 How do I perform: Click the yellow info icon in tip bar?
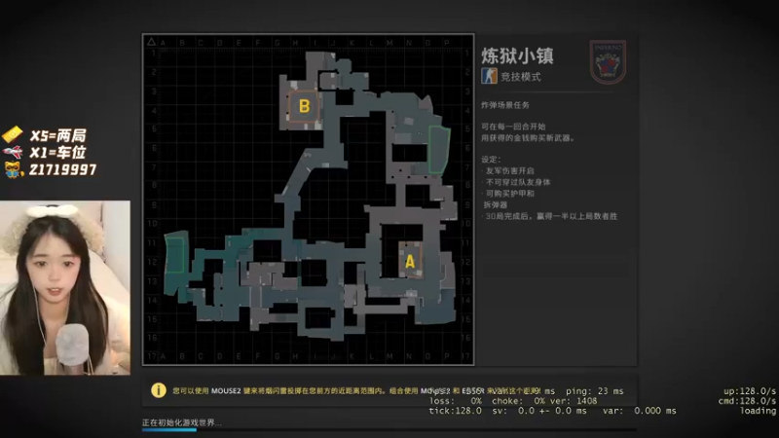tap(159, 390)
